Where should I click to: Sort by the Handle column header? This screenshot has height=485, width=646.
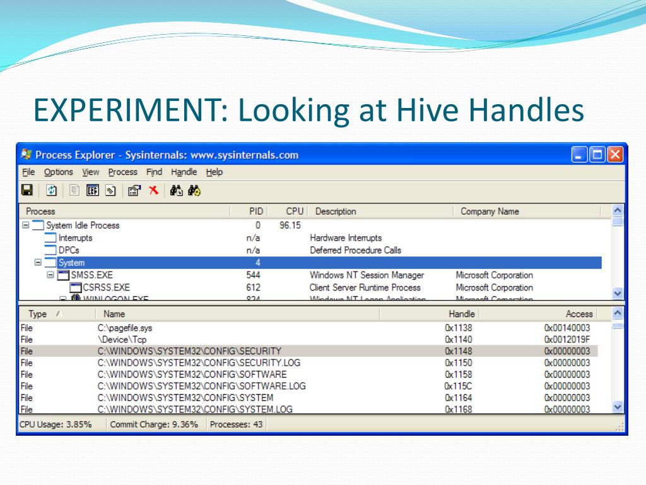point(429,314)
